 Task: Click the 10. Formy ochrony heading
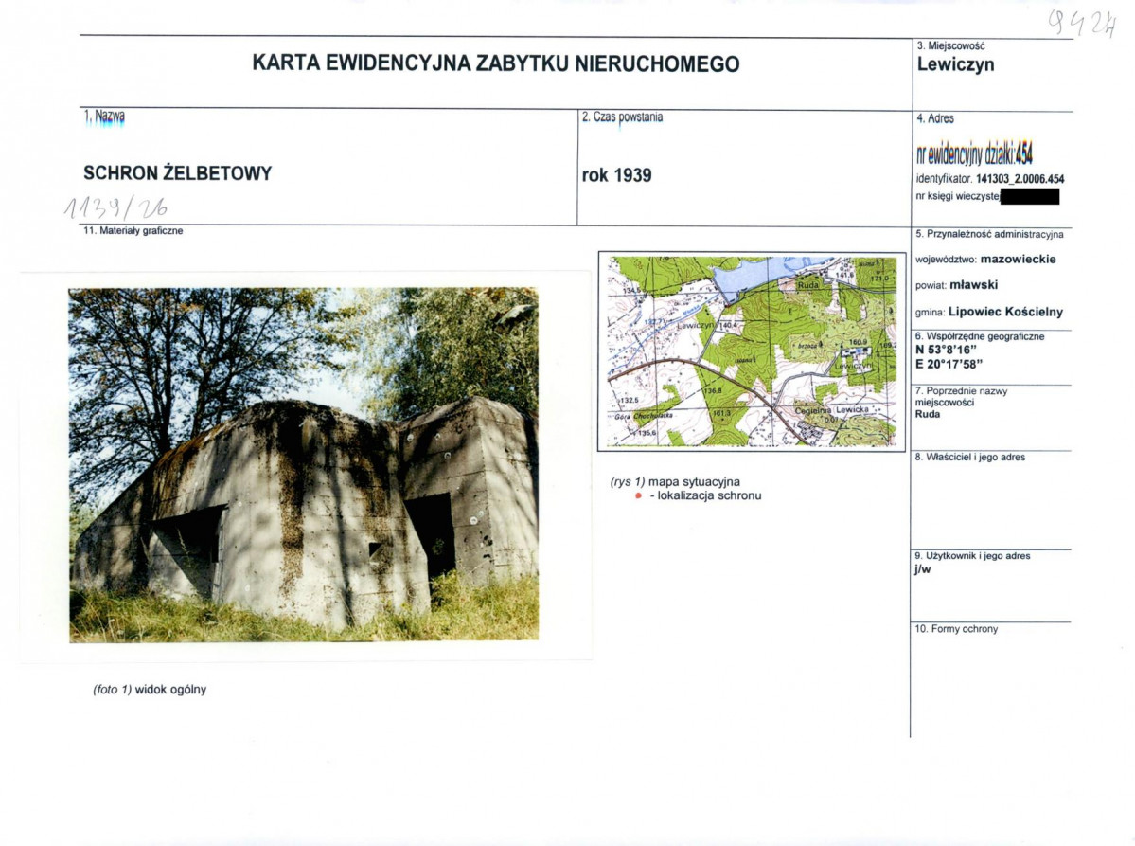[x=955, y=629]
